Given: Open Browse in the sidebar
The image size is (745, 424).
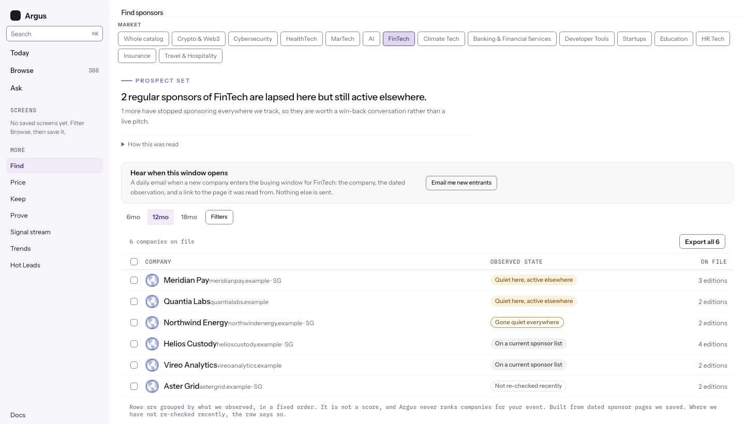Looking at the screenshot, I should [x=54, y=70].
